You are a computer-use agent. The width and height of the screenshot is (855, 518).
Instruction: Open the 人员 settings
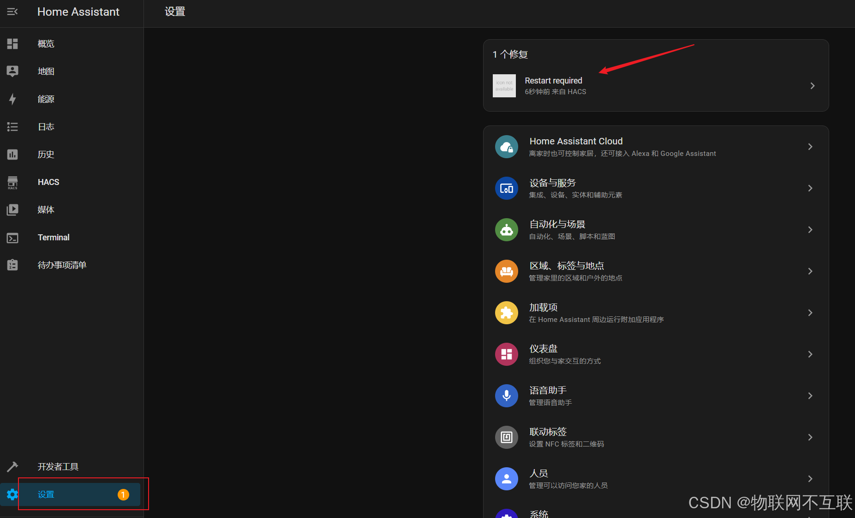(656, 479)
